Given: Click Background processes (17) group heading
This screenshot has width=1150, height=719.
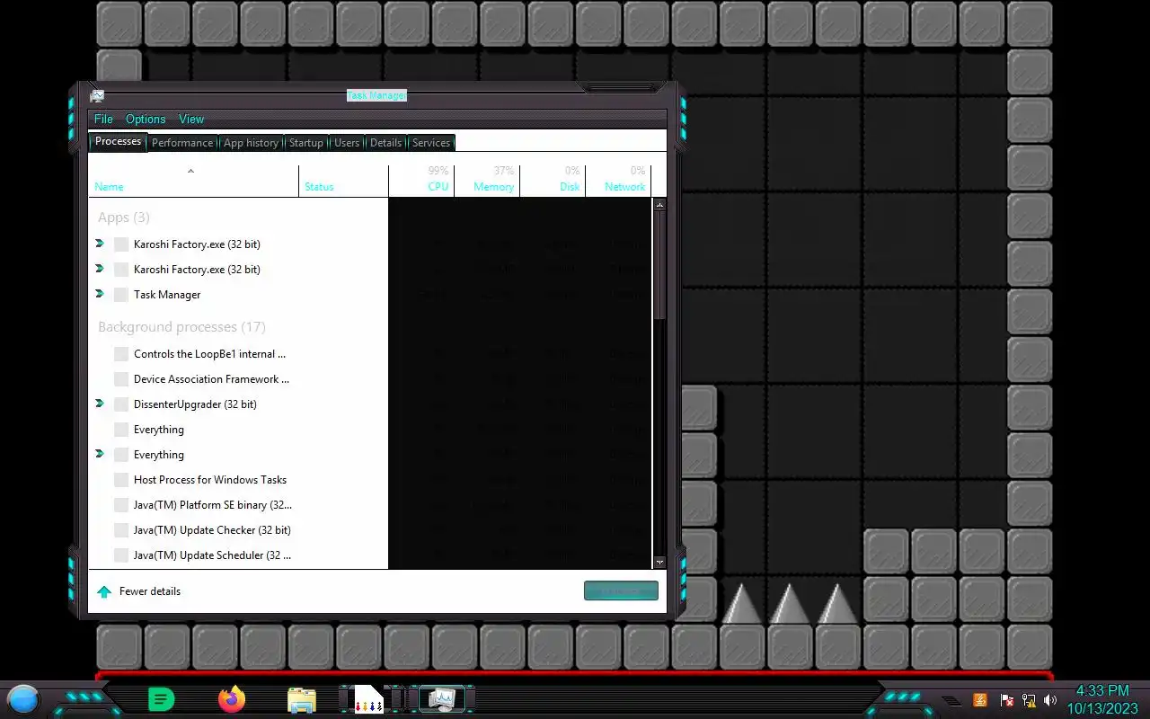Looking at the screenshot, I should point(181,327).
